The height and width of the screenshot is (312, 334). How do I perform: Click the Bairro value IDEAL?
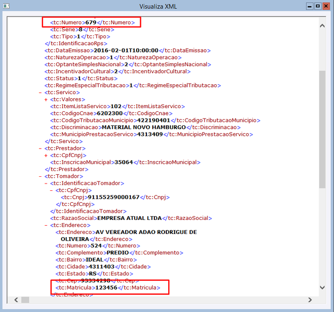click(x=95, y=260)
